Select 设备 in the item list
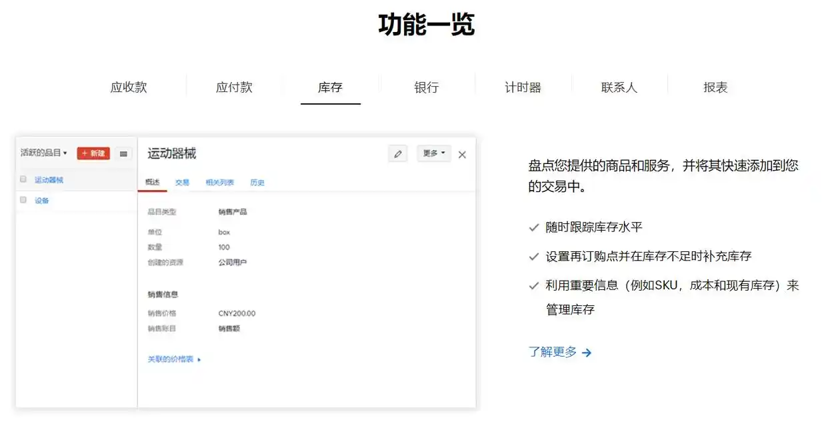Viewport: 828px width, 426px height. tap(41, 200)
